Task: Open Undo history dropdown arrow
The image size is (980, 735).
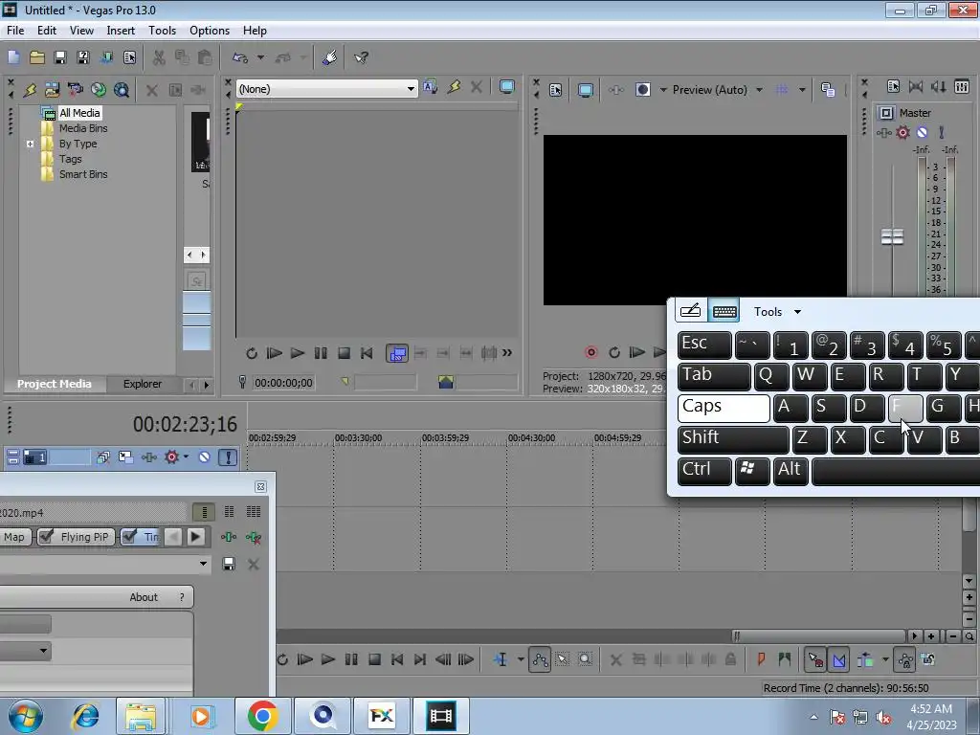Action: point(260,57)
